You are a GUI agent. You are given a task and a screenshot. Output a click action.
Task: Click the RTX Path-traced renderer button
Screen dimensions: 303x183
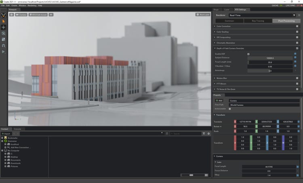click(38, 15)
